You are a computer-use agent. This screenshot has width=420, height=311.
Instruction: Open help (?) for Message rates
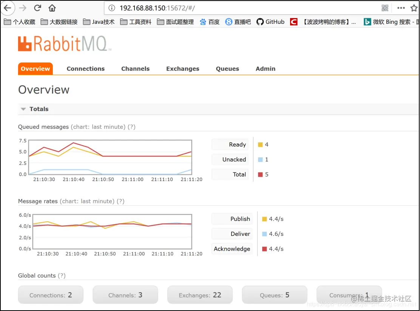[120, 201]
